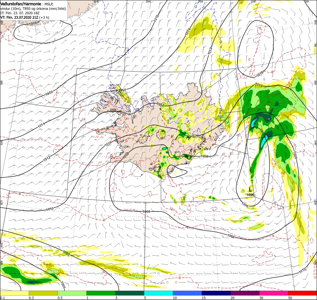Click the olive 0.3–0.5 legend swatch

tap(43, 293)
